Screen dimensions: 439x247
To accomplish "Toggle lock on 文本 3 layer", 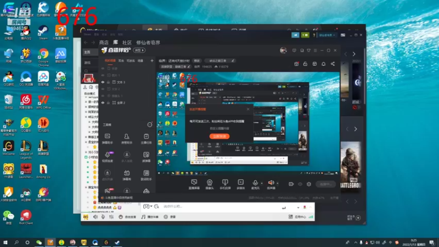I will point(108,82).
